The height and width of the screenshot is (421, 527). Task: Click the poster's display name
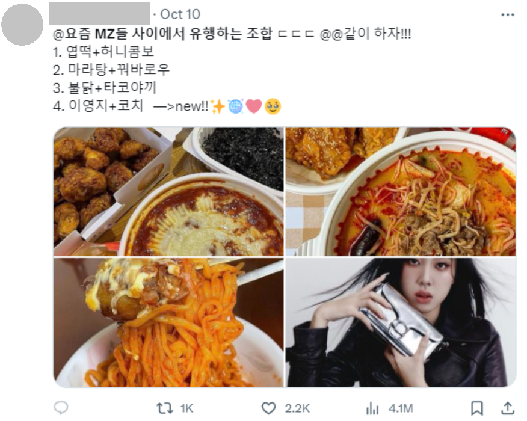click(99, 13)
